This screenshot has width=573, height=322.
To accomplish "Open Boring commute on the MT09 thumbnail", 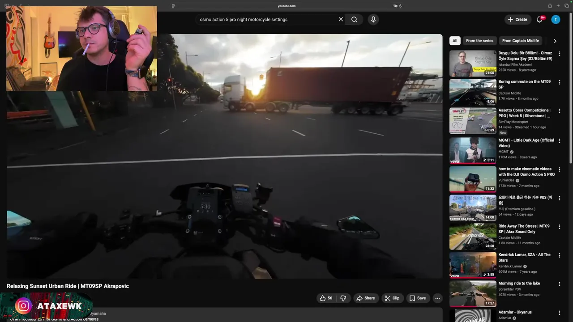I will pyautogui.click(x=473, y=92).
